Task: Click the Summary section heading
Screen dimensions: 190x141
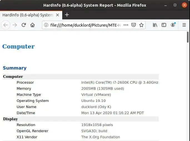Action: [x=15, y=68]
